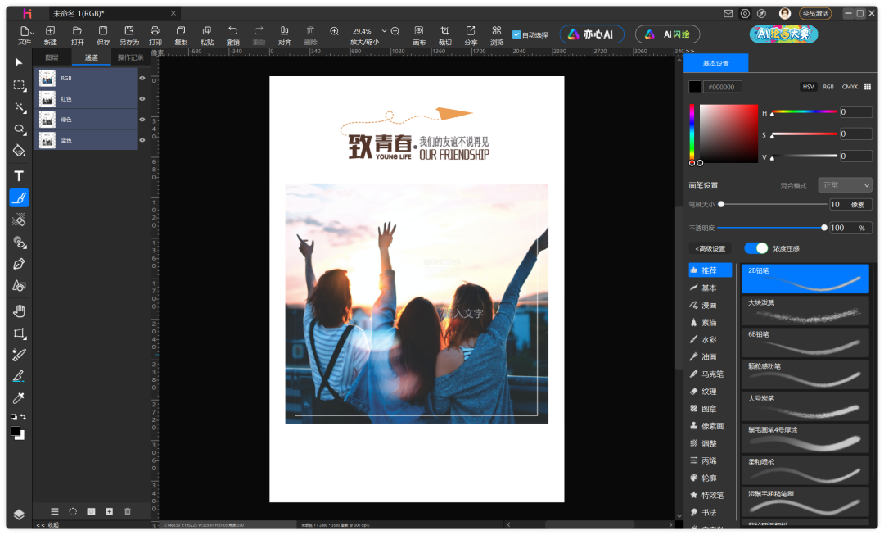Click the Save (保存) toolbar icon
Image resolution: width=884 pixels, height=535 pixels.
coord(103,30)
